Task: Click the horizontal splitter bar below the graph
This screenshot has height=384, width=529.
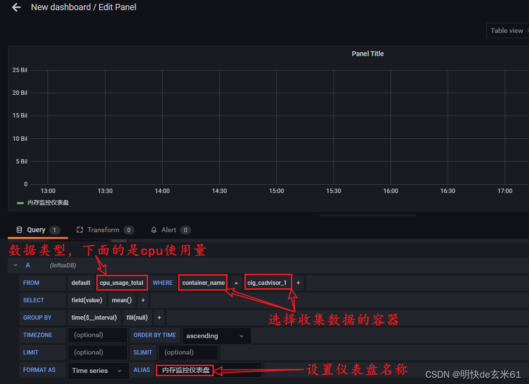Action: (x=368, y=215)
